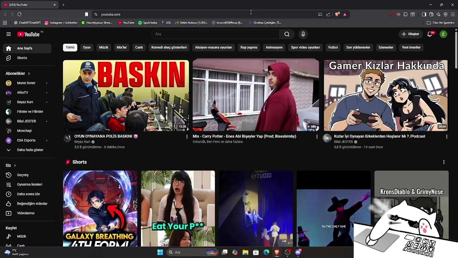Select the Futbol filter chip
This screenshot has height=258, width=458.
click(x=333, y=47)
